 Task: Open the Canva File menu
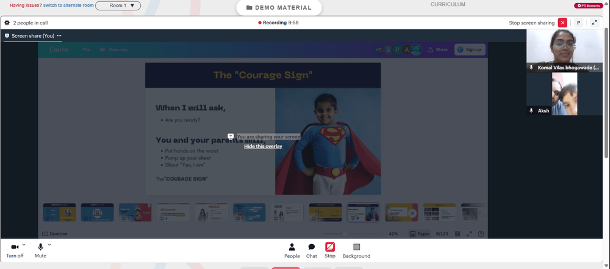tap(86, 49)
